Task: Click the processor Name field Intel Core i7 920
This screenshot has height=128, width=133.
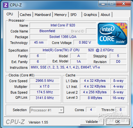Action: tap(63, 25)
